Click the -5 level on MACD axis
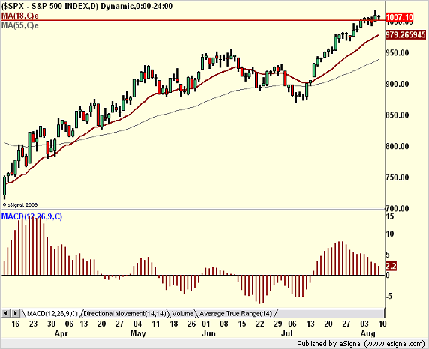The image size is (429, 349). [x=389, y=296]
